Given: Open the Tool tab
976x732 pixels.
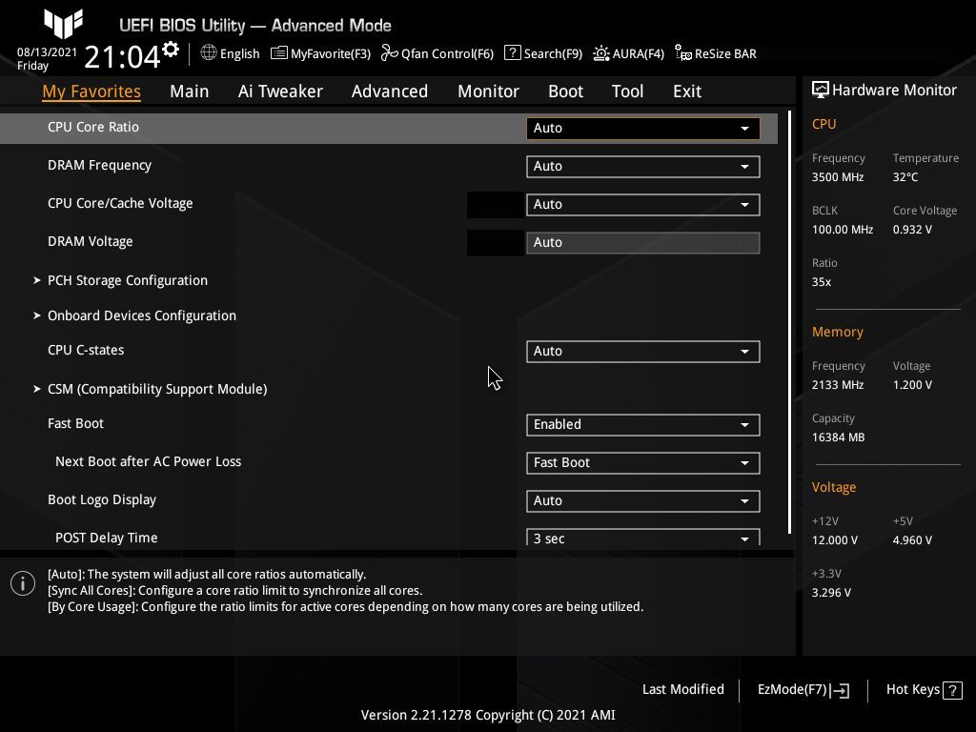Looking at the screenshot, I should coord(627,91).
